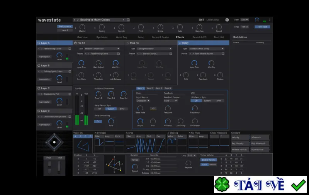Save the performance Bowing in Many Colors
The width and height of the screenshot is (309, 195).
pyautogui.click(x=128, y=20)
